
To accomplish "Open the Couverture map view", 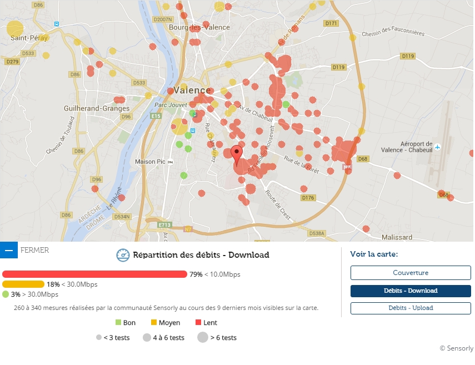I will (x=411, y=273).
